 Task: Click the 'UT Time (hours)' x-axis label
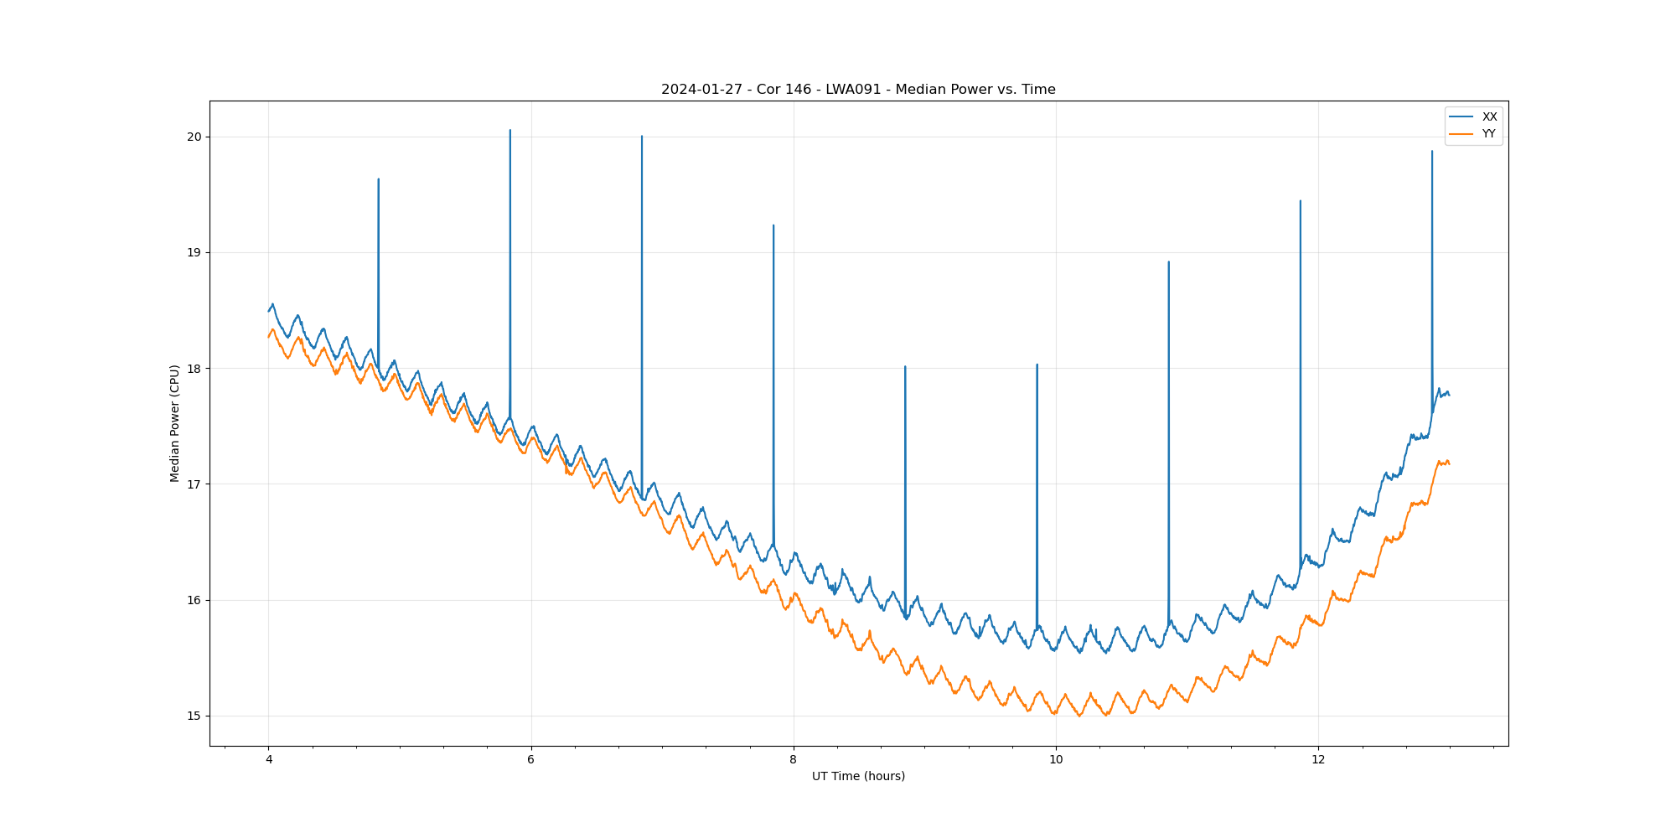coord(858,776)
